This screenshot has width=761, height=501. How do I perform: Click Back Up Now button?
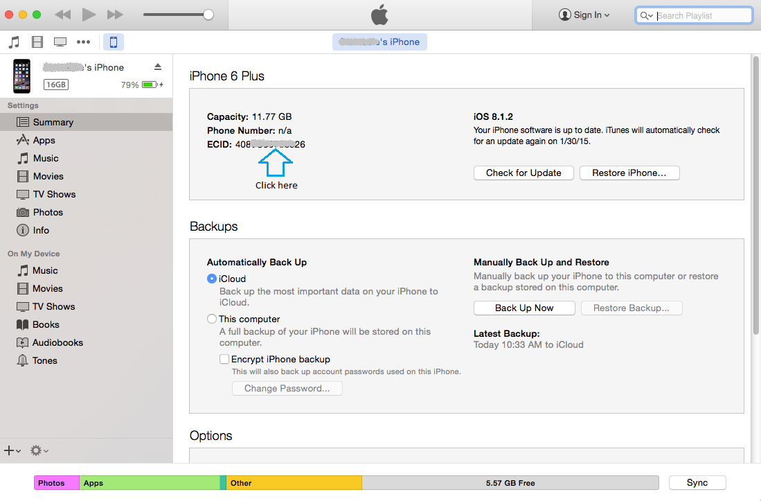(524, 308)
